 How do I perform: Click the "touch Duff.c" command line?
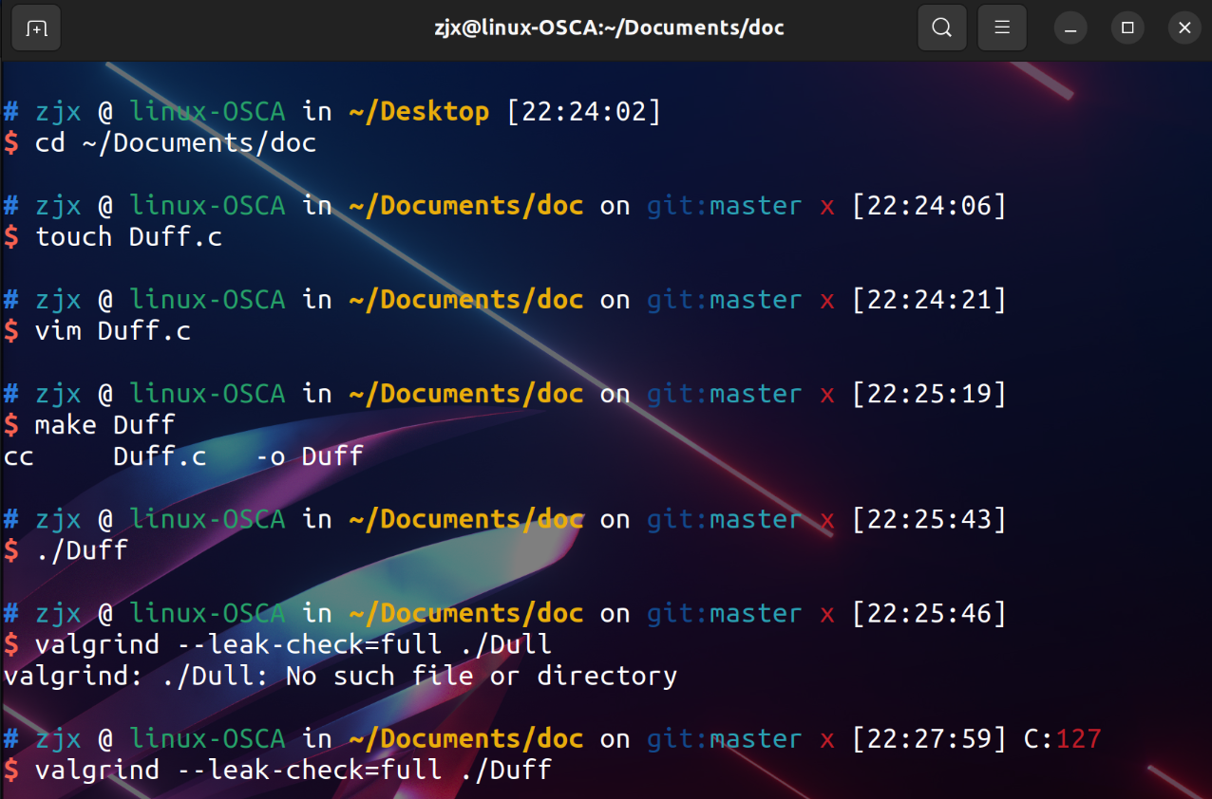pos(128,237)
